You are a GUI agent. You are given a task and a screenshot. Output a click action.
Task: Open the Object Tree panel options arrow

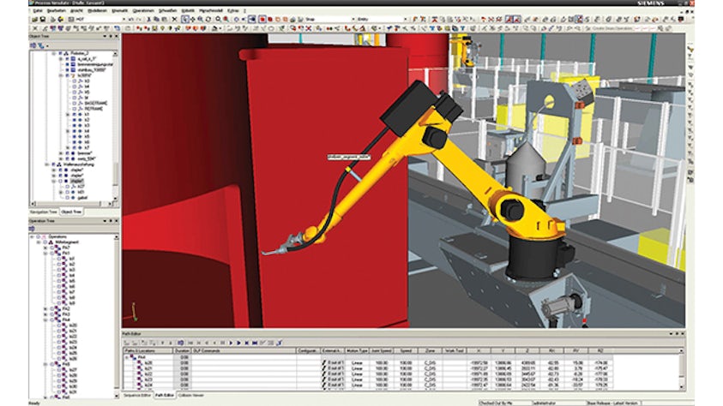click(x=105, y=36)
